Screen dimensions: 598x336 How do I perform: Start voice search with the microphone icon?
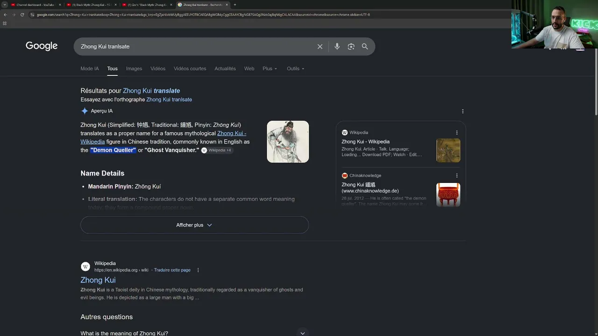tap(337, 47)
